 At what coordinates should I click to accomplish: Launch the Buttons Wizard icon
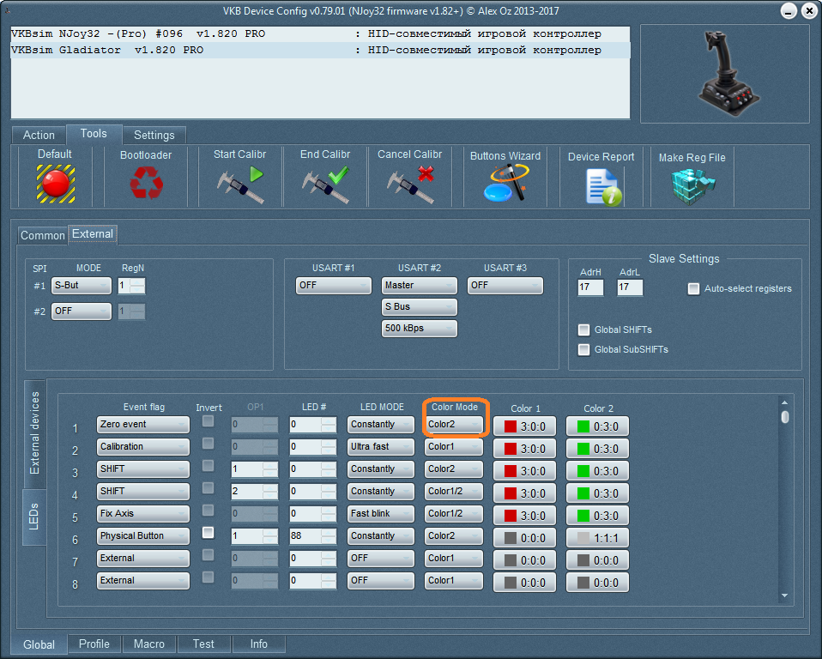tap(505, 183)
